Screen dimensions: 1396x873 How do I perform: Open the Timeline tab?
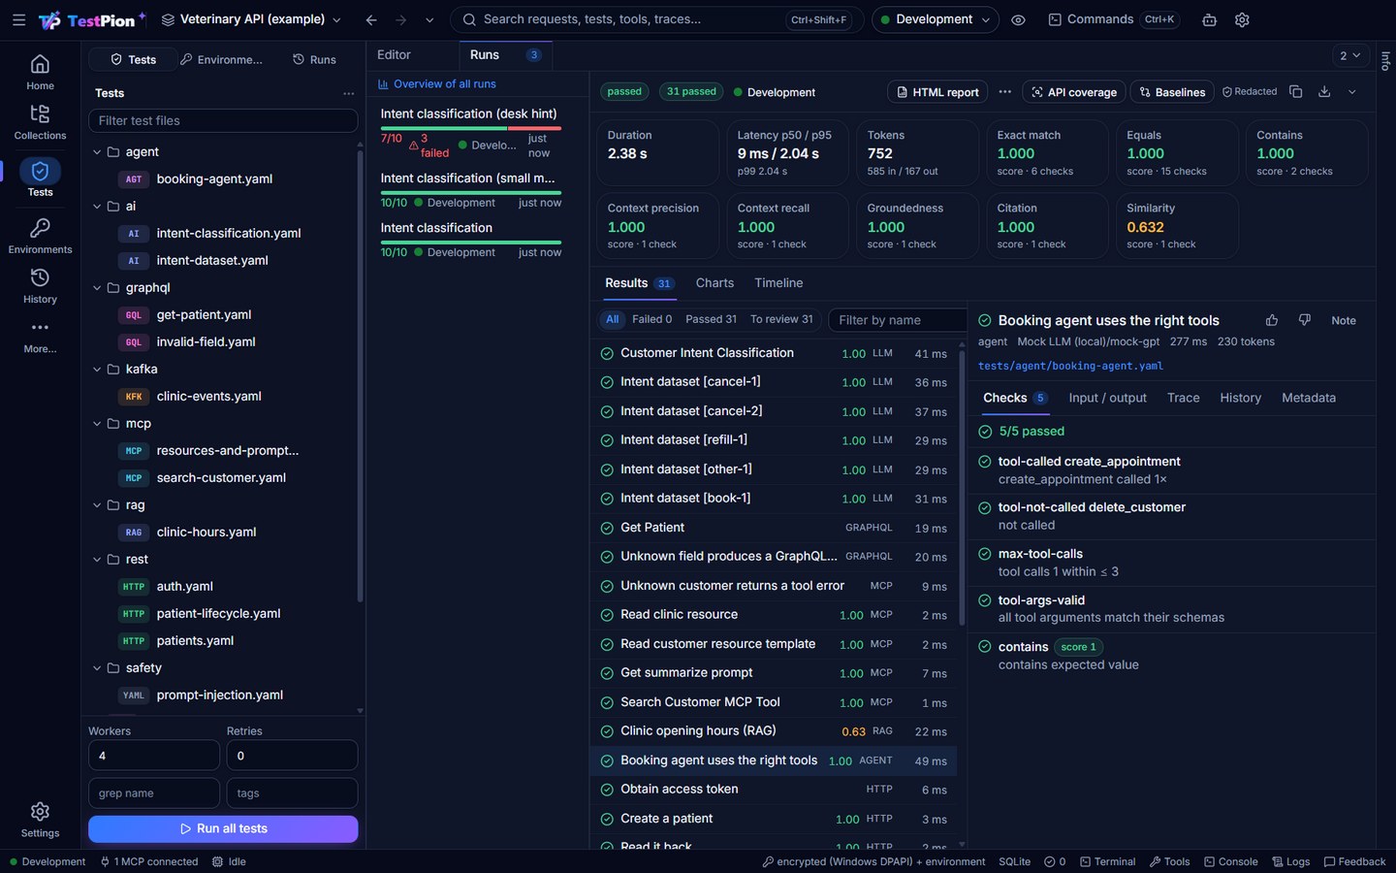click(x=778, y=283)
